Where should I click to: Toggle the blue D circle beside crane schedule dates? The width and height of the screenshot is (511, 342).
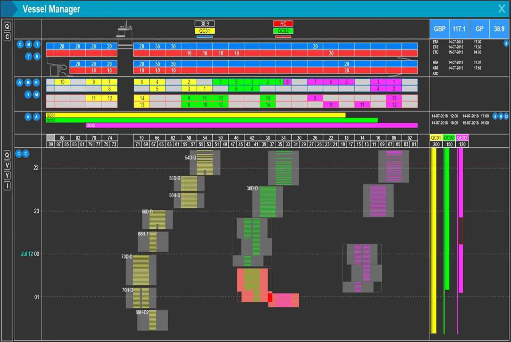coord(506,116)
